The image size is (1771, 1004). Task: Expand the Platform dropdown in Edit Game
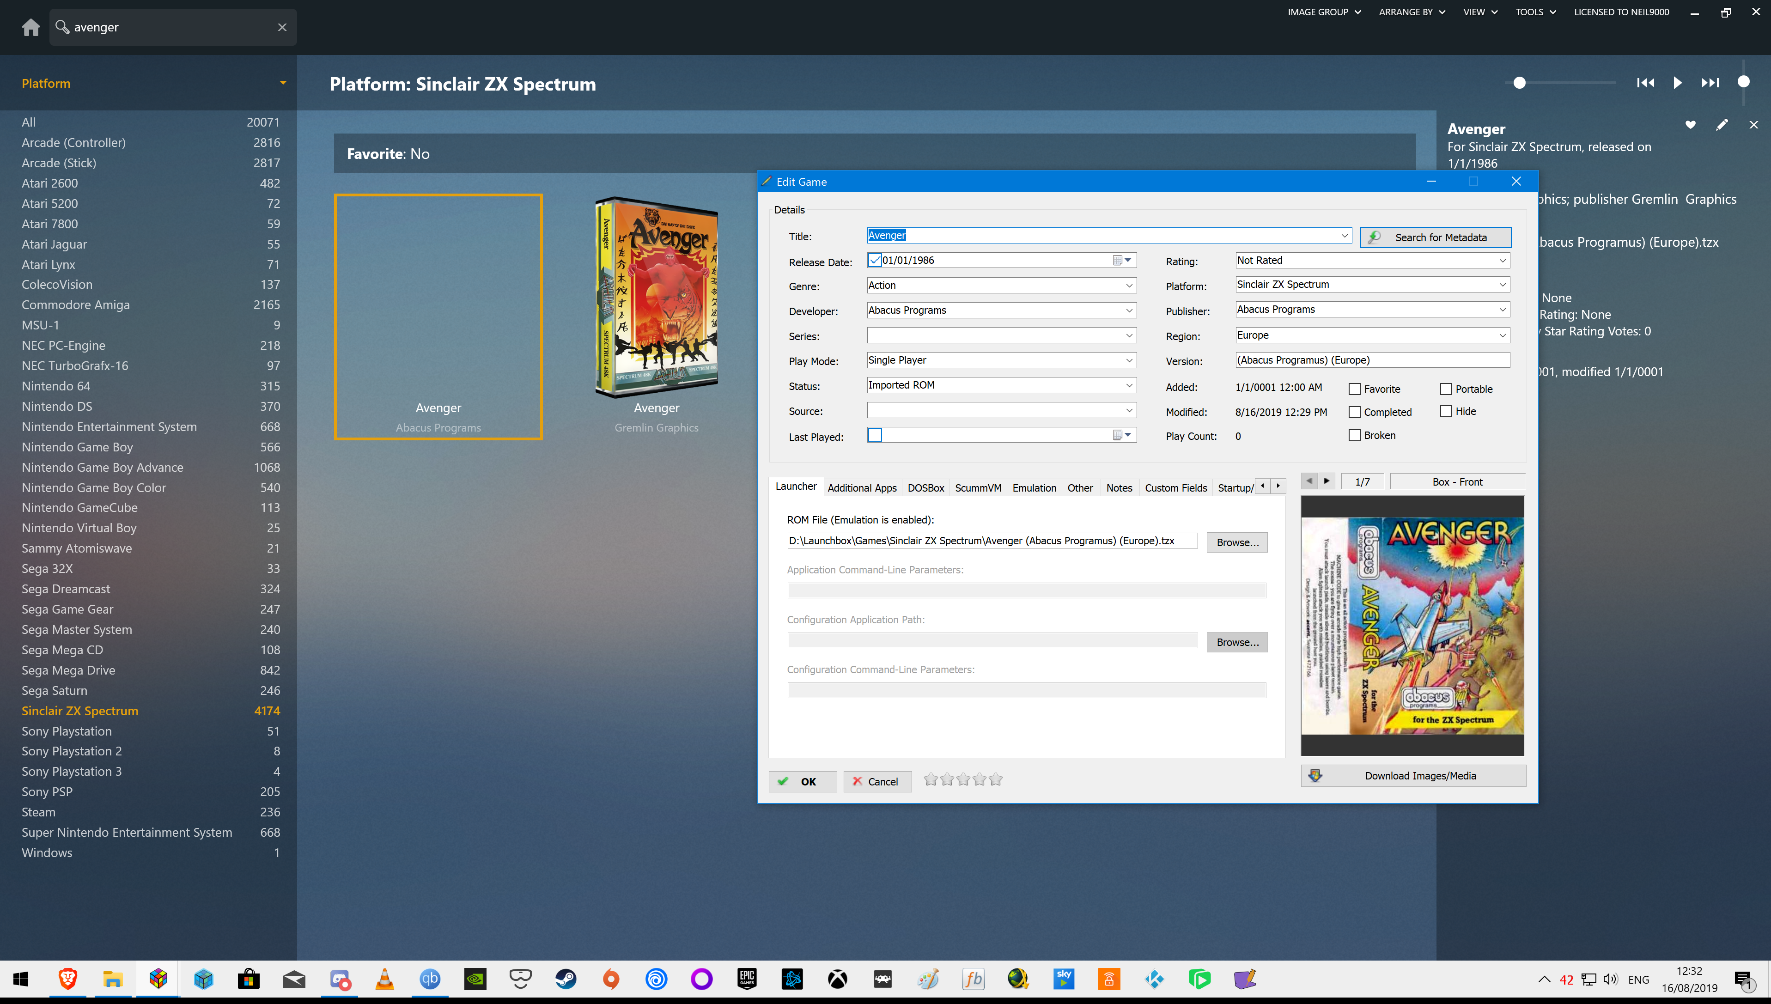coord(1502,284)
